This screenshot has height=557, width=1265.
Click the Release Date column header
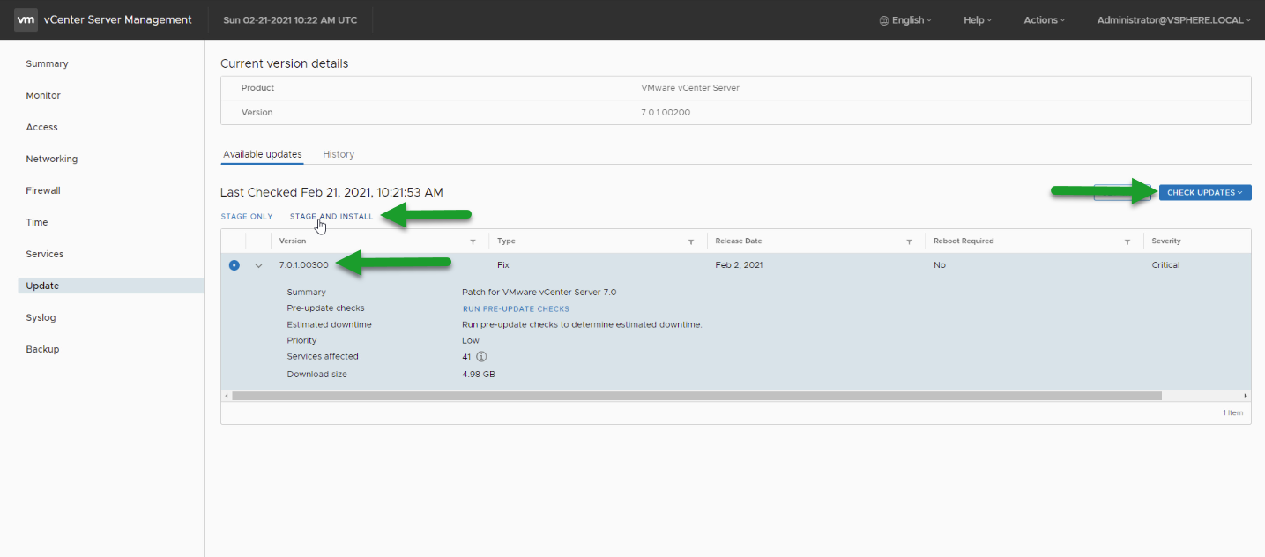pyautogui.click(x=739, y=241)
